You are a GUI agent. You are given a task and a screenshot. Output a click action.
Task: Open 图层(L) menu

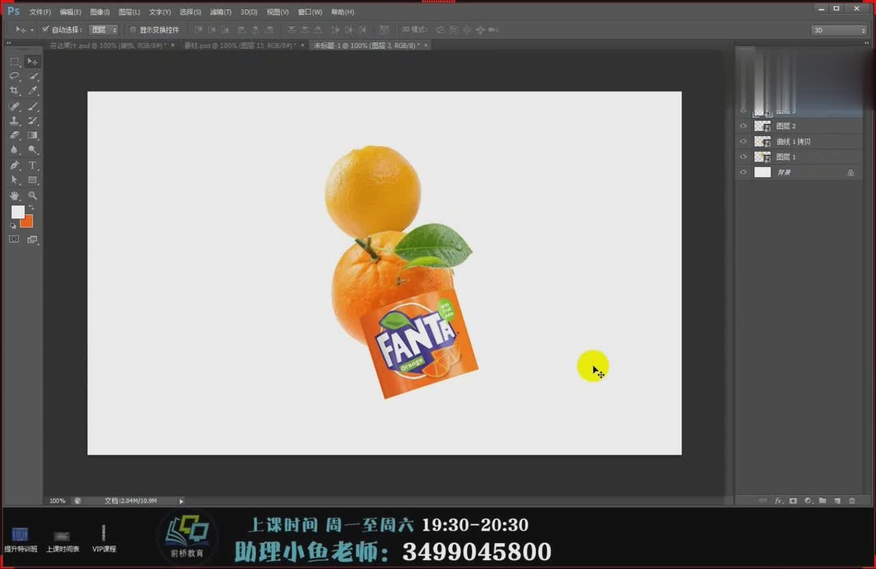[x=129, y=12]
